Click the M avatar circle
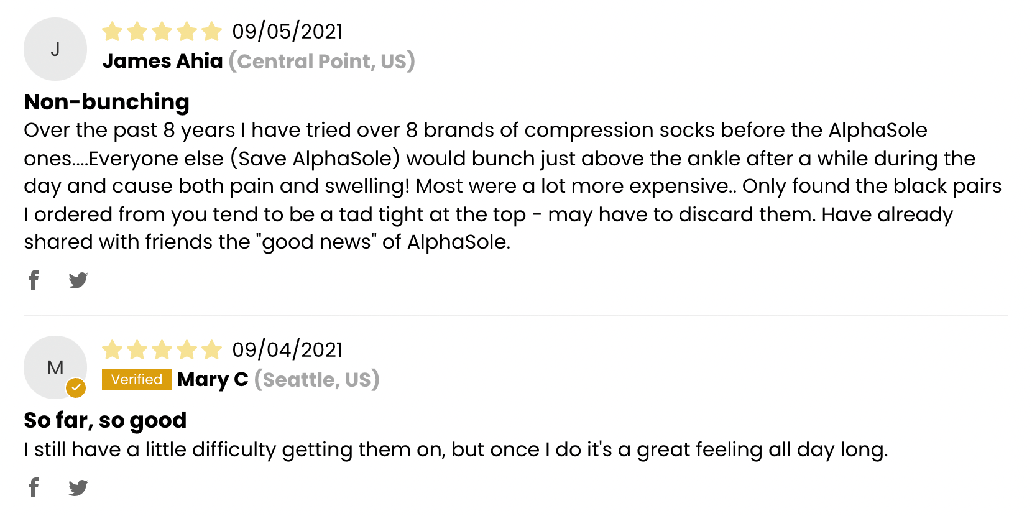Viewport: 1032px width, 516px height. pyautogui.click(x=55, y=367)
